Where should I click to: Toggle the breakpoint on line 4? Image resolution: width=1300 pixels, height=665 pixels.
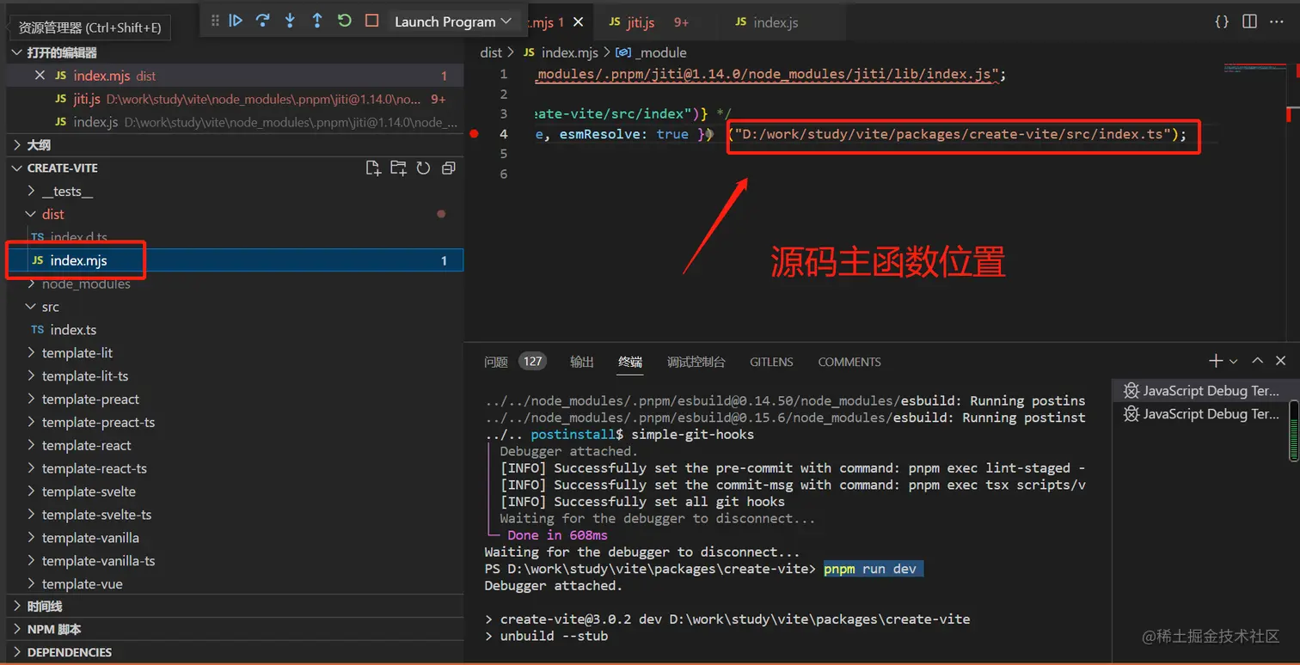[475, 134]
